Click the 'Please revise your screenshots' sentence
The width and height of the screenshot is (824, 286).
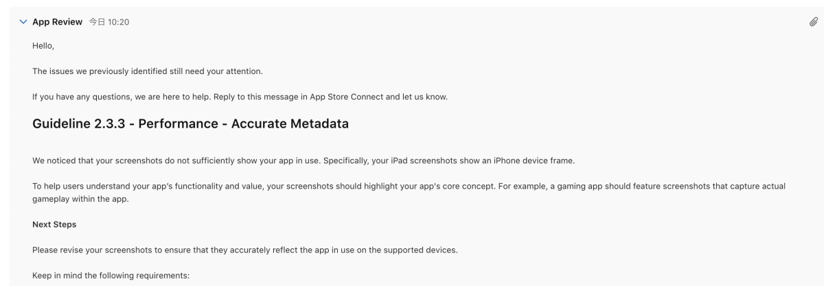(x=245, y=249)
